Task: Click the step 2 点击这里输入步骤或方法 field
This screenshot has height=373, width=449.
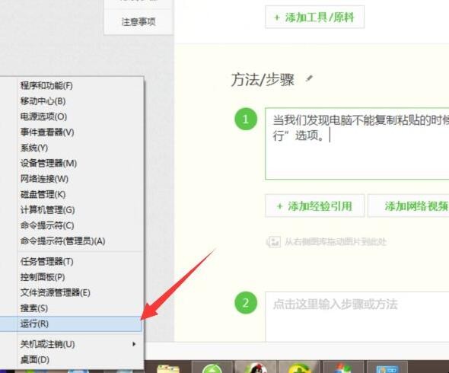Action: [x=357, y=317]
